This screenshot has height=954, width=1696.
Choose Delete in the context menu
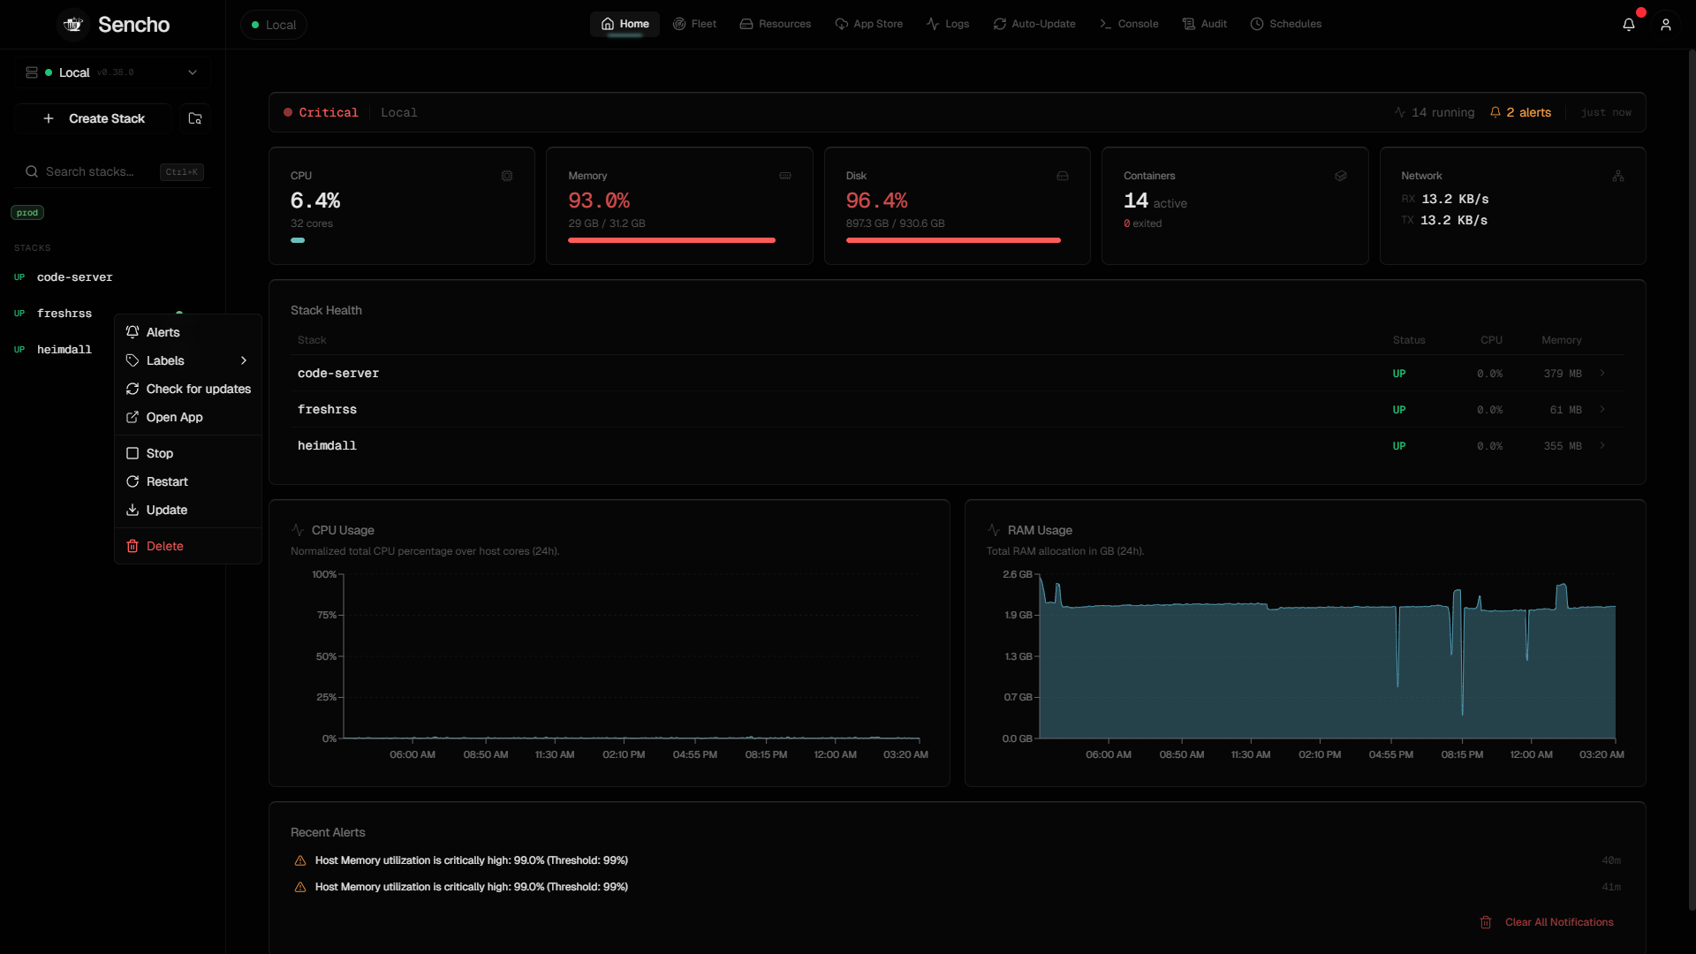point(188,546)
